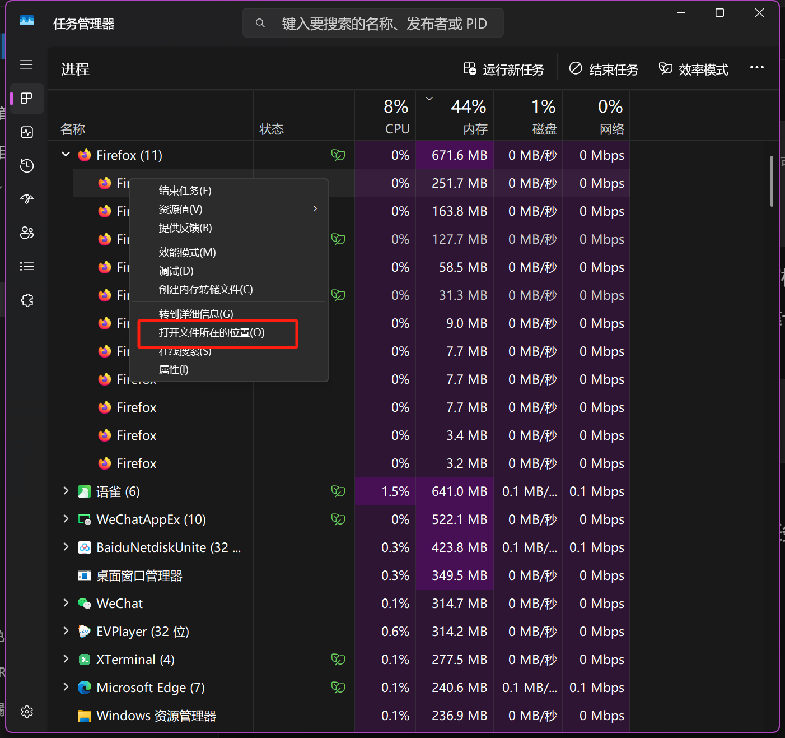Click the Windows 资源管理器 folder icon
The width and height of the screenshot is (785, 738).
[x=85, y=716]
